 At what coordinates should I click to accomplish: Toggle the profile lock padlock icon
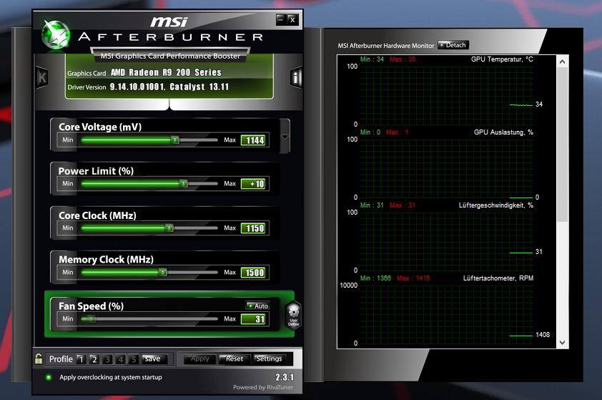[x=39, y=358]
